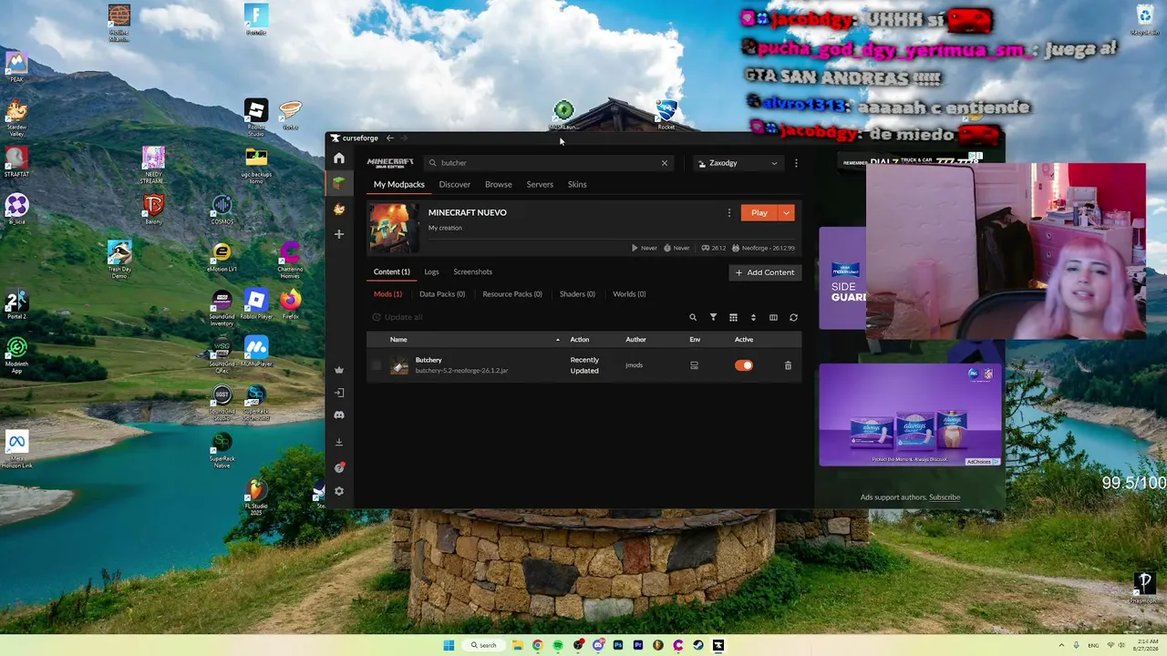Select the Minecraft grass block game icon
The height and width of the screenshot is (656, 1167).
339,183
